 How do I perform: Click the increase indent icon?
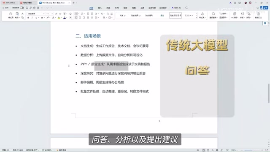click(x=92, y=14)
